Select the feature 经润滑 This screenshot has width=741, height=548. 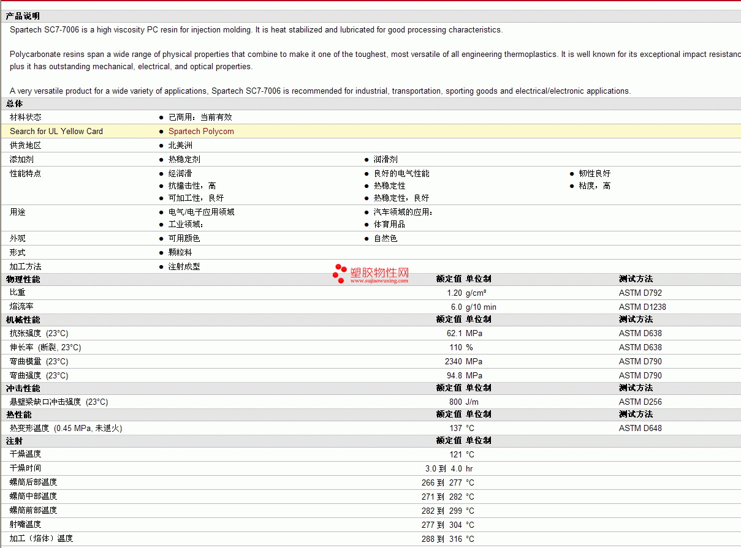pos(180,173)
